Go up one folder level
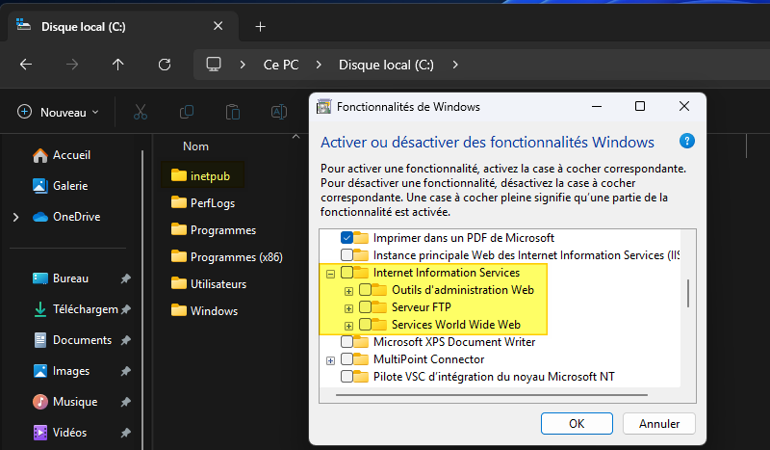 click(x=118, y=65)
